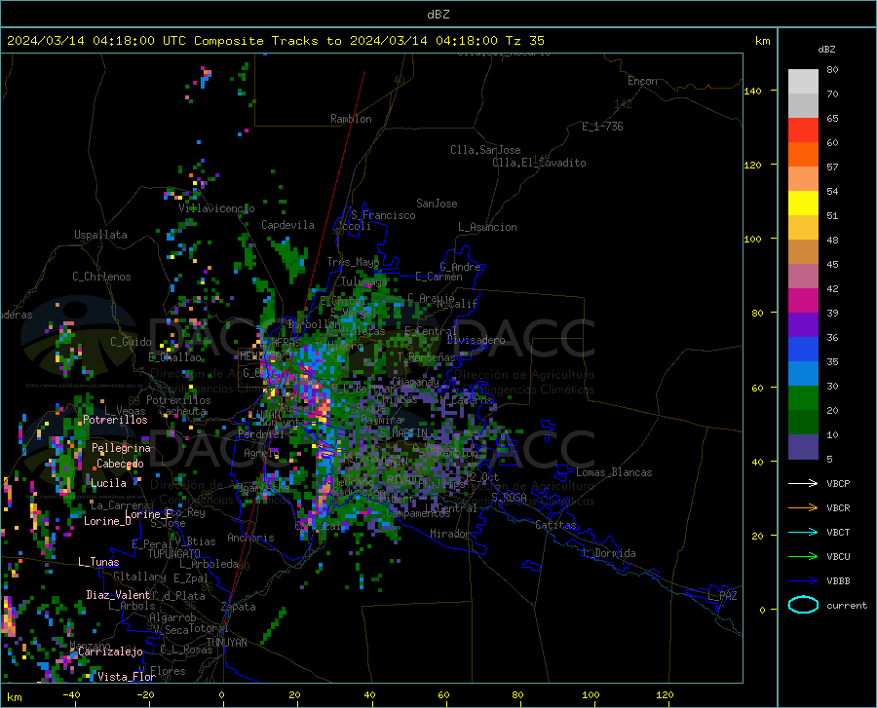The width and height of the screenshot is (877, 708).
Task: Click the 'L_Tunas' map label
Action: click(98, 562)
